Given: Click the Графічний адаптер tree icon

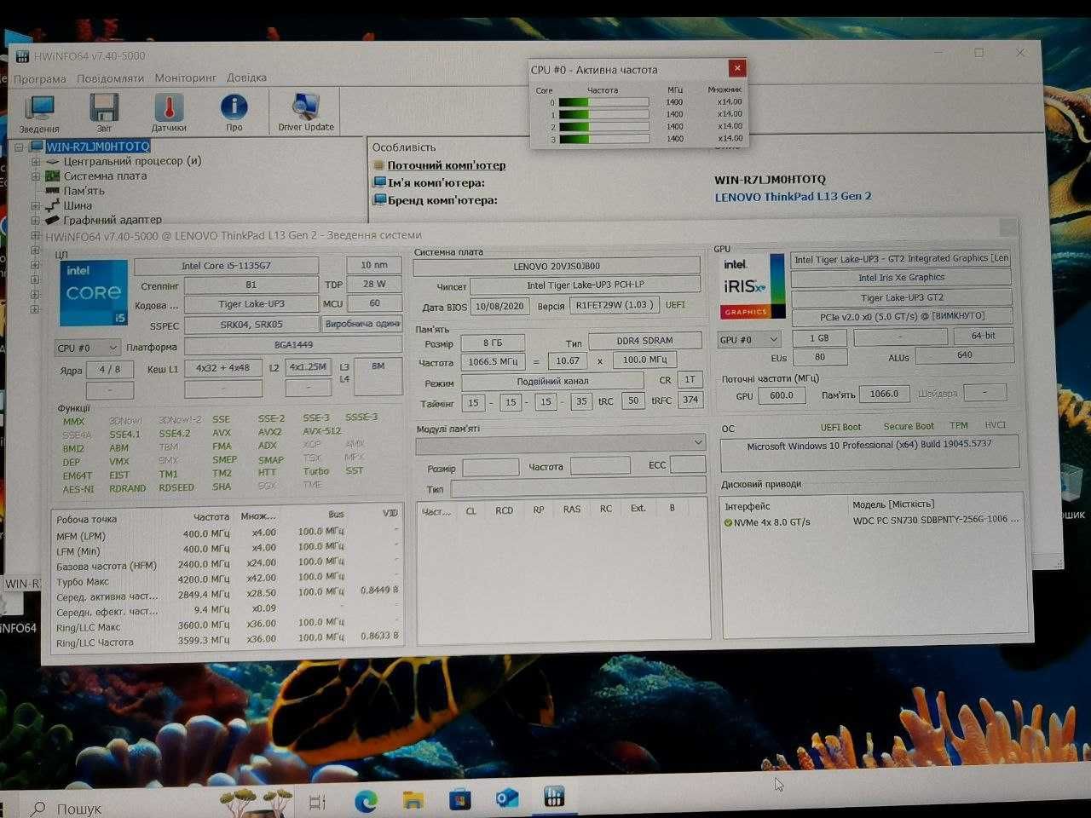Looking at the screenshot, I should [53, 220].
